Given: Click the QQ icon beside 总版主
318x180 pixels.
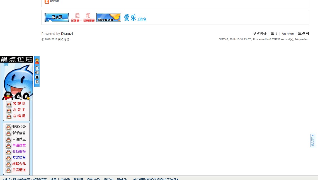Looking at the screenshot, I should point(9,110).
